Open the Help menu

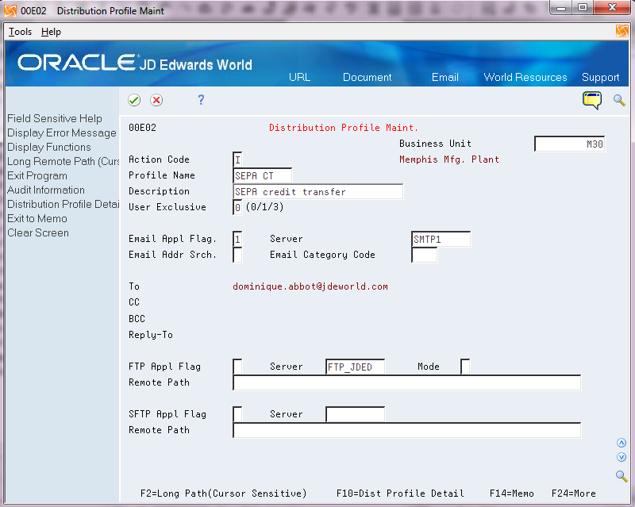click(51, 32)
